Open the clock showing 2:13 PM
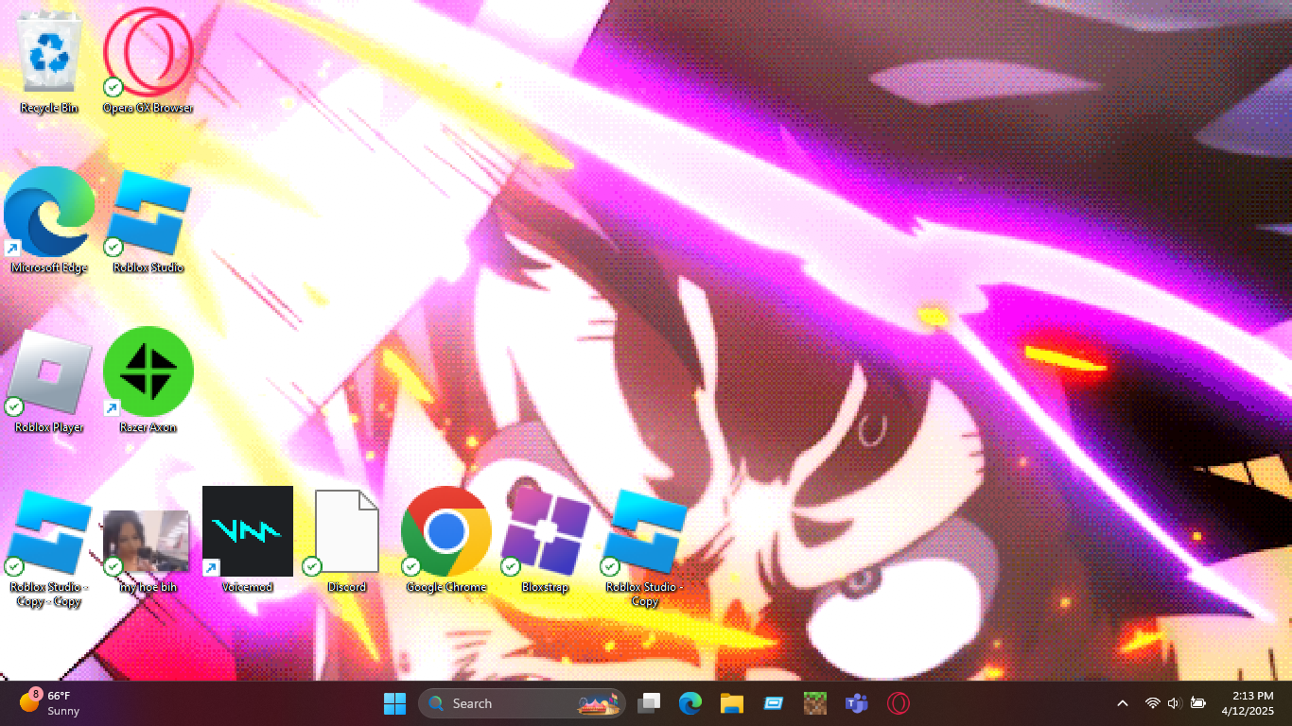Viewport: 1292px width, 726px height. point(1248,703)
